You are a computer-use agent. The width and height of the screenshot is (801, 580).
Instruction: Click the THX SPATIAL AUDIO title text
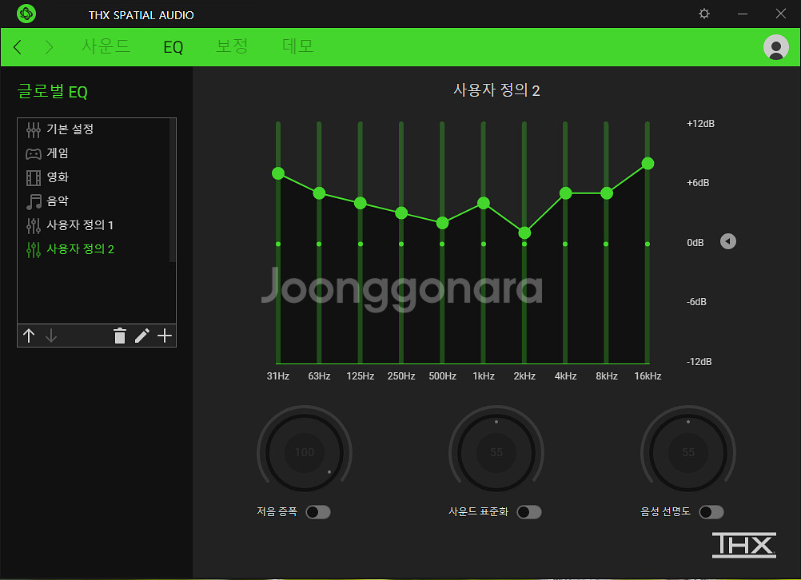141,15
